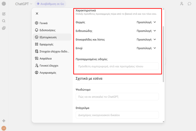Click the Ψευδώνυμο input field

coord(117,96)
